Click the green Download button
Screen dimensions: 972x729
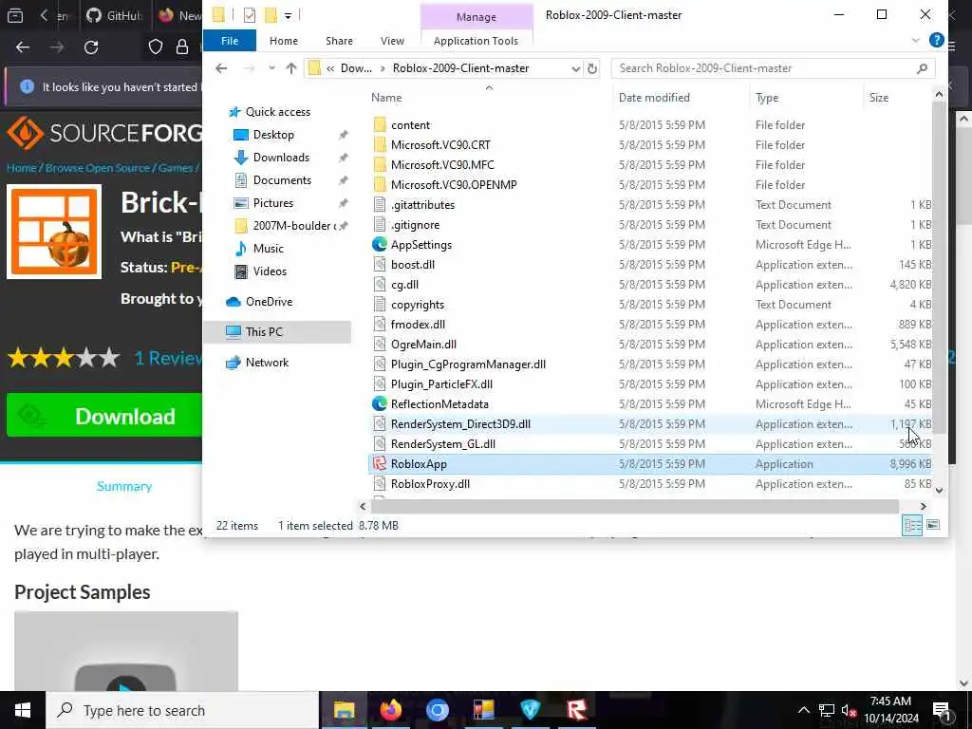tap(104, 416)
